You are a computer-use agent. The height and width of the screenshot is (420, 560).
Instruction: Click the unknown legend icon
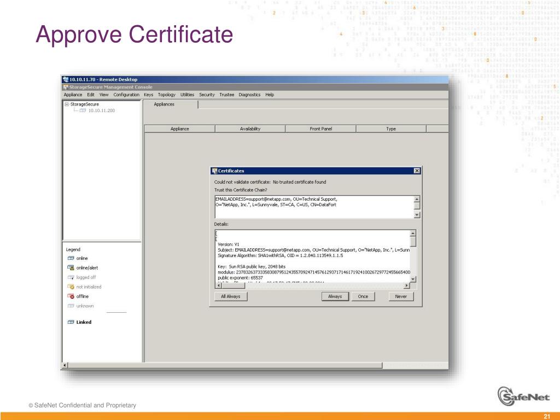(x=71, y=306)
